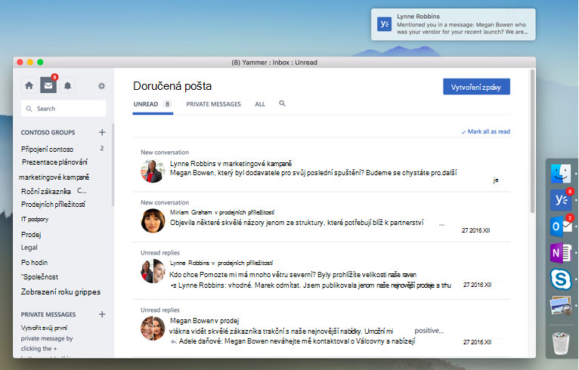This screenshot has height=370, width=579.
Task: Open the Zobrazení roku grippes group
Action: [x=60, y=291]
